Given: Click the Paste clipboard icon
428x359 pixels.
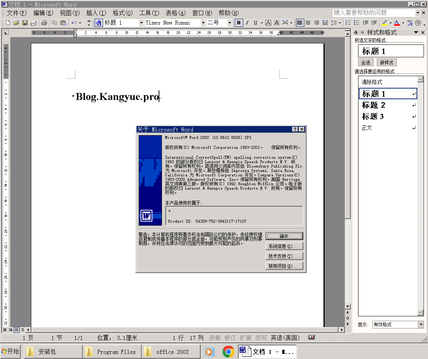Looking at the screenshot, I should click(63, 23).
